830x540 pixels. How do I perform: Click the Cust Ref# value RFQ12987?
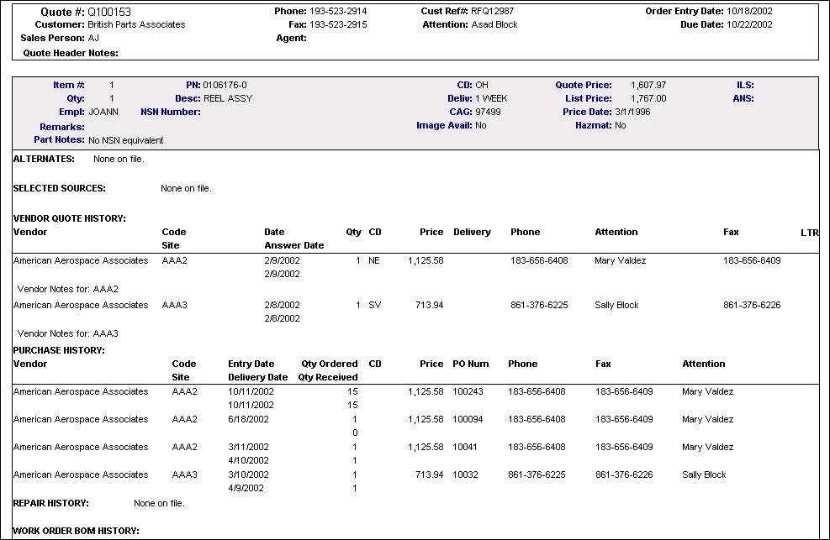pos(492,12)
